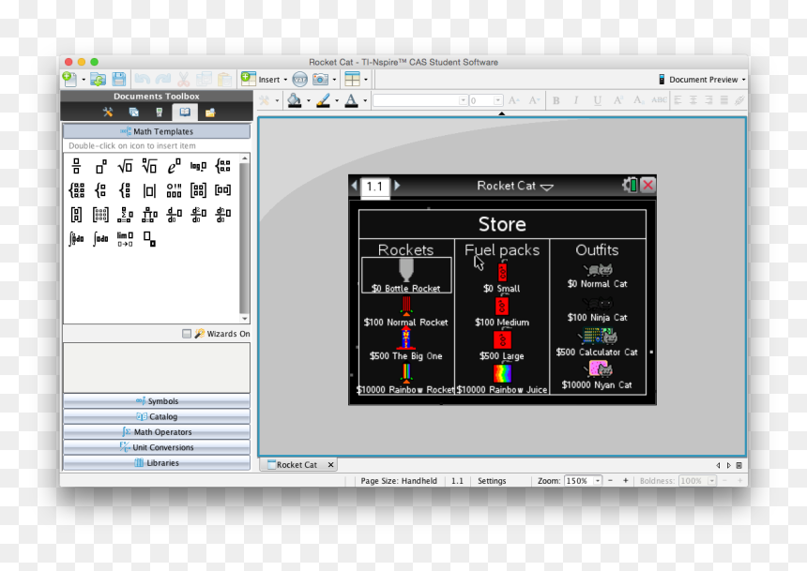Image resolution: width=807 pixels, height=571 pixels.
Task: Expand the Symbols section
Action: pos(157,401)
